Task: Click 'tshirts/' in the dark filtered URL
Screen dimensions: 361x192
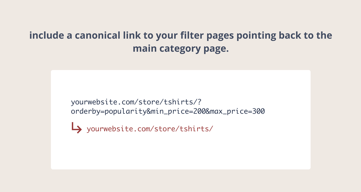Action: (x=180, y=102)
